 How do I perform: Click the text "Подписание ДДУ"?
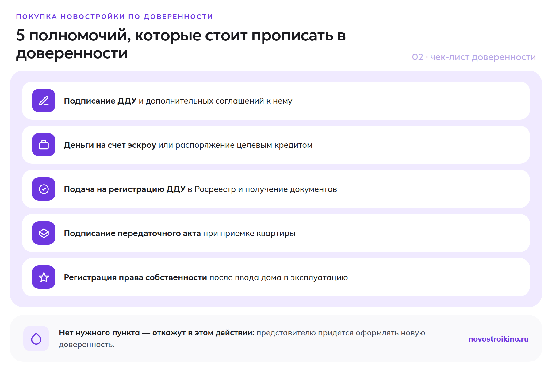tap(100, 101)
